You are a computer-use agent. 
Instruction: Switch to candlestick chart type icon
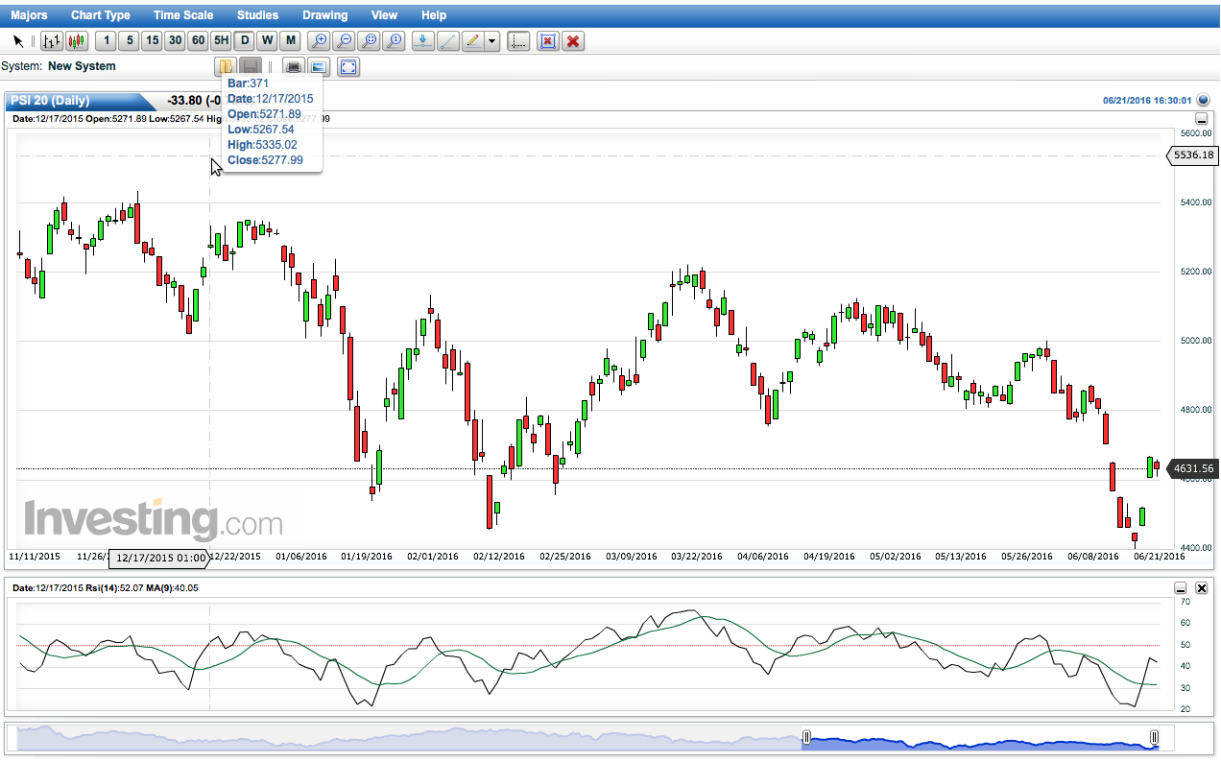click(77, 40)
